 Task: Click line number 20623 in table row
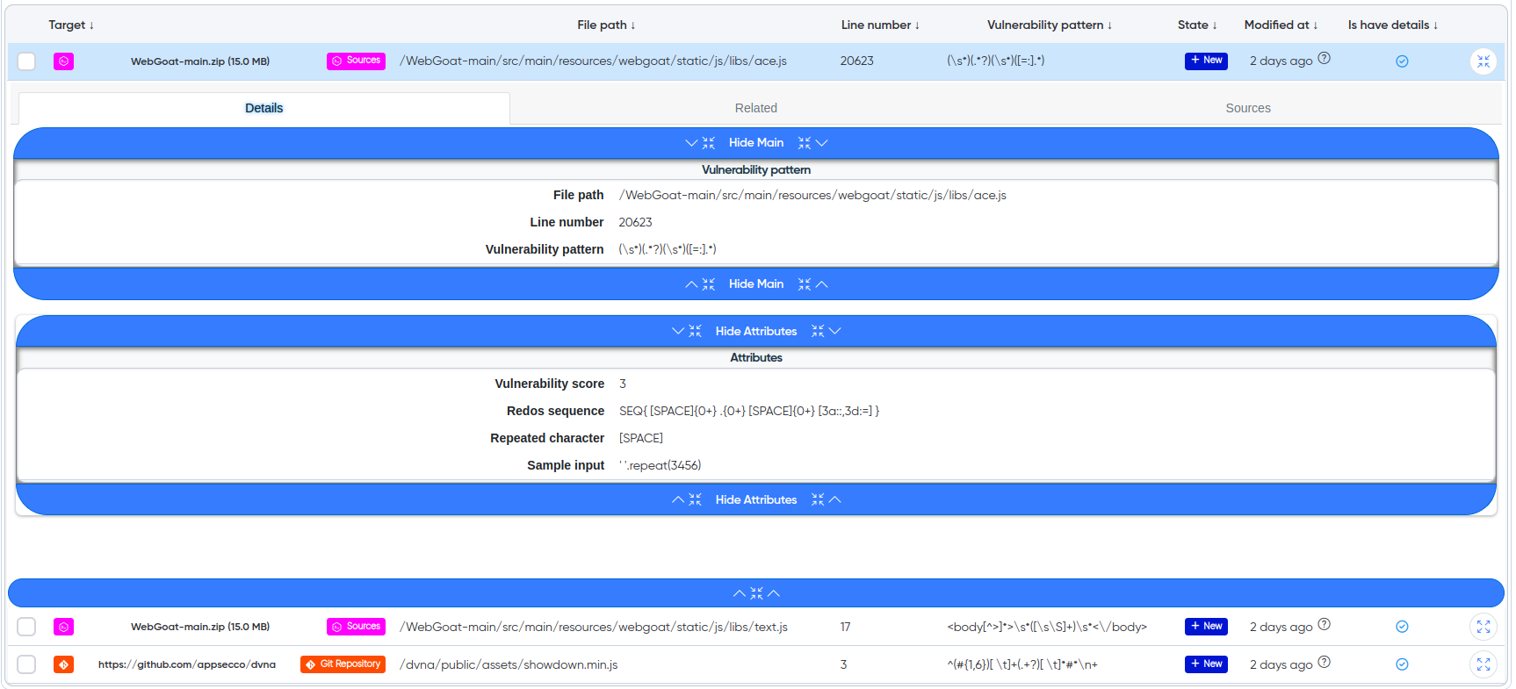click(856, 61)
